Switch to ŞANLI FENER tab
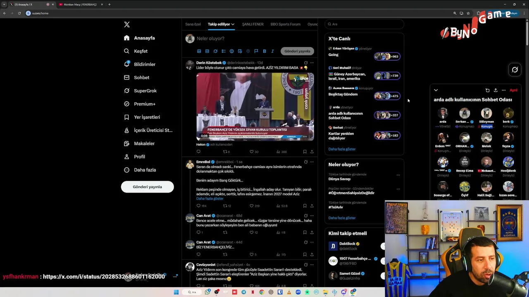This screenshot has width=529, height=297. pyautogui.click(x=253, y=24)
